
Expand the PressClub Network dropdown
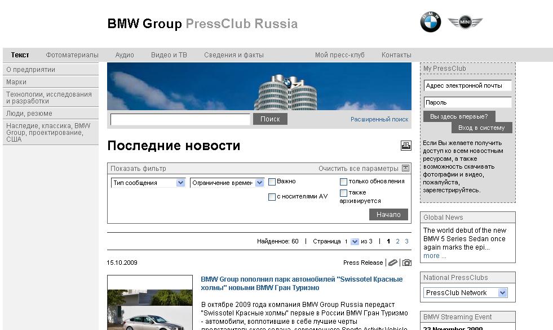pyautogui.click(x=466, y=293)
